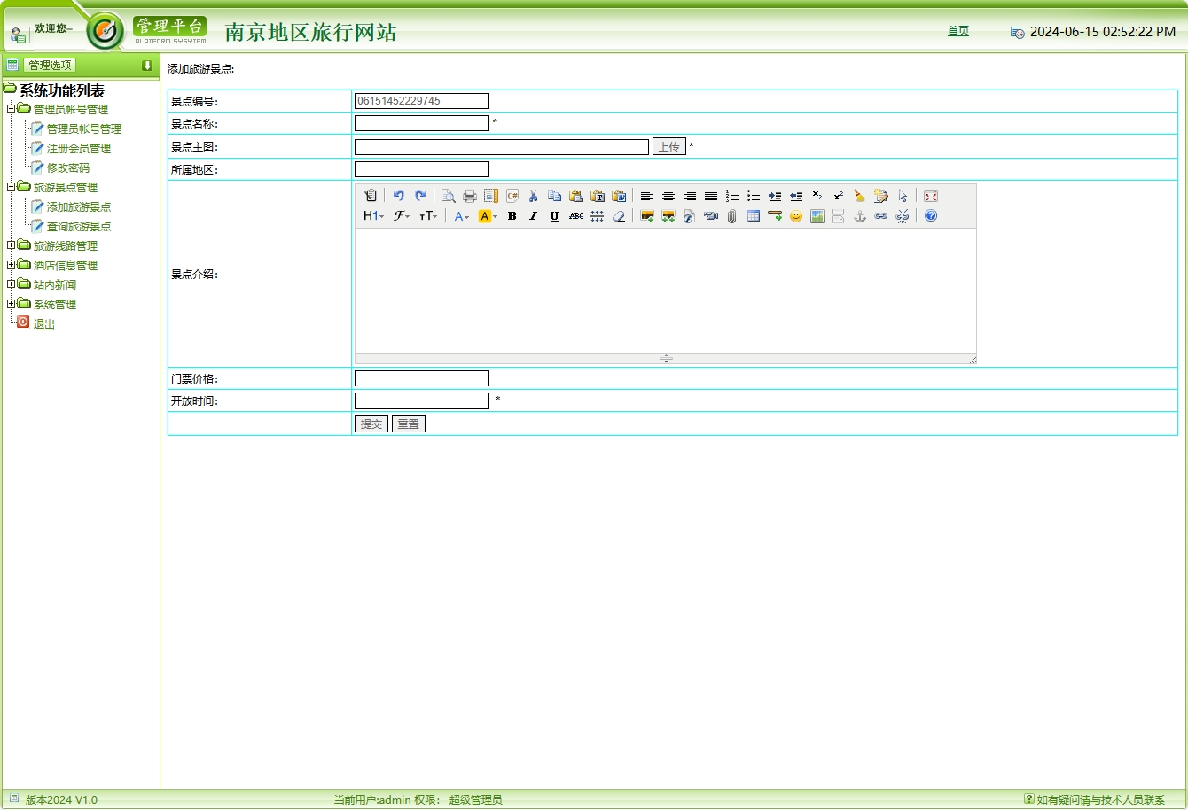This screenshot has height=810, width=1188.
Task: Click the print icon in editor
Action: (x=470, y=196)
